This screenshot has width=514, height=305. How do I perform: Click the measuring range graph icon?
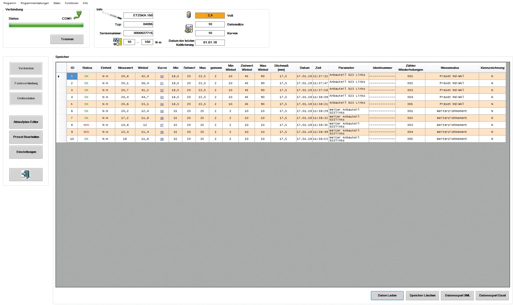tap(117, 42)
